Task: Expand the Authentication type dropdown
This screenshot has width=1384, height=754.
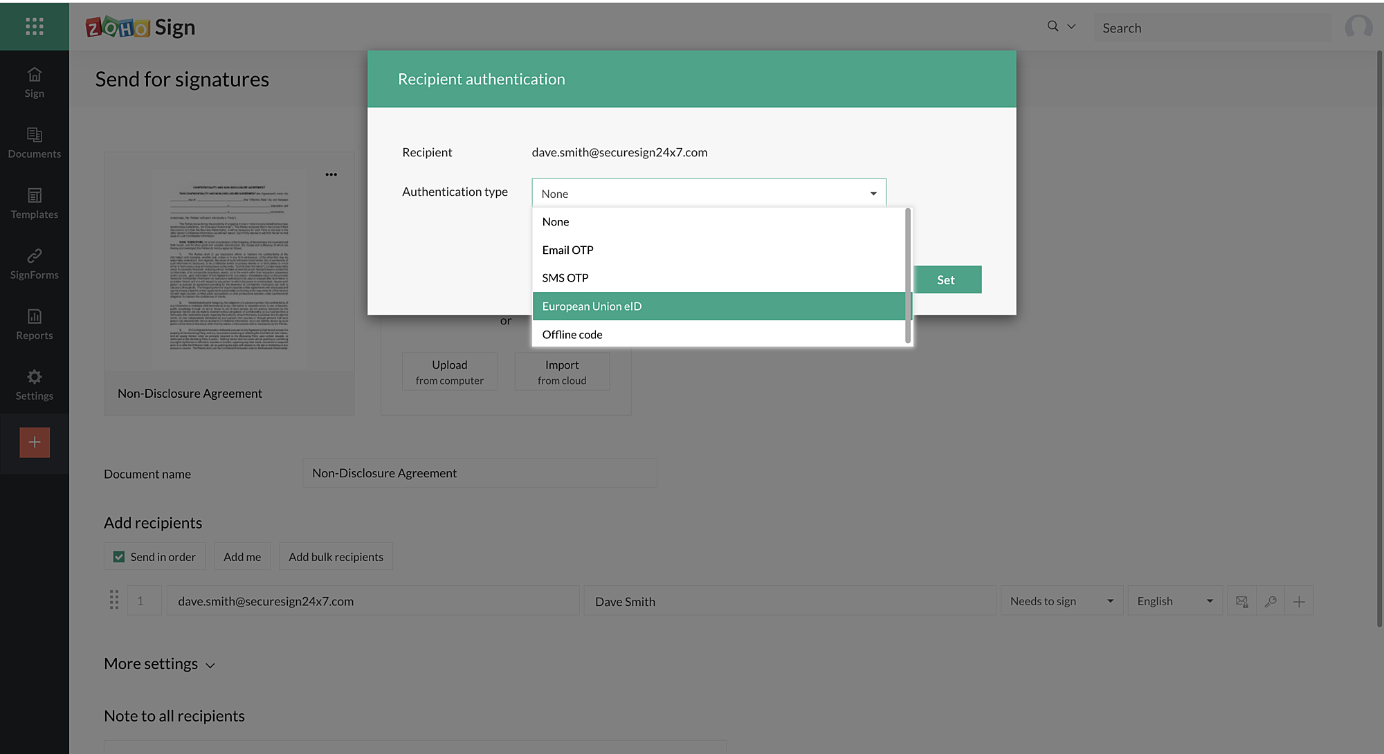Action: pos(709,193)
